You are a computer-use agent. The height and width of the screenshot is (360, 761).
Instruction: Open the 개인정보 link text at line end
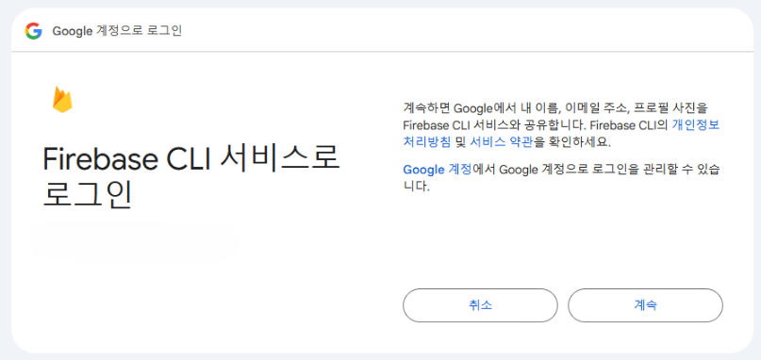[696, 124]
